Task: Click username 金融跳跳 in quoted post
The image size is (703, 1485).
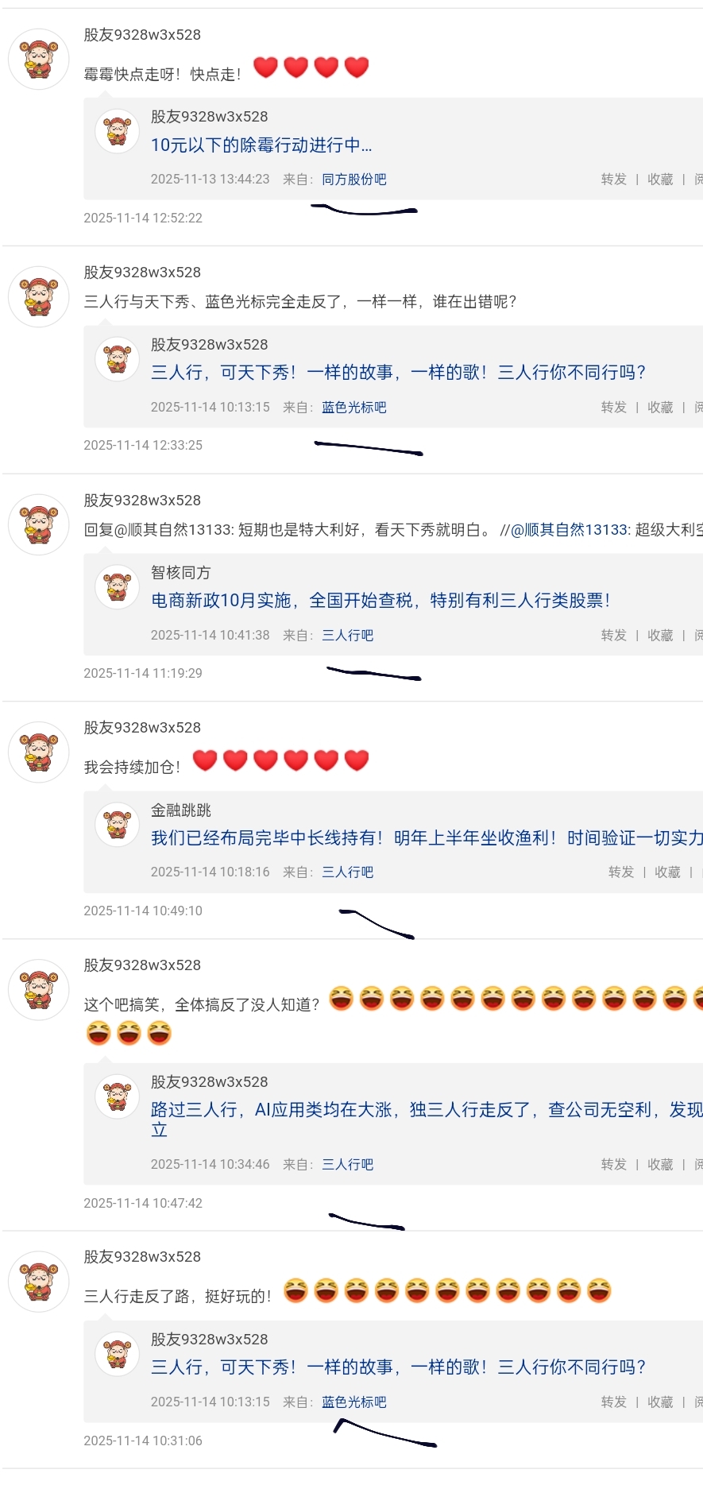Action: [181, 810]
